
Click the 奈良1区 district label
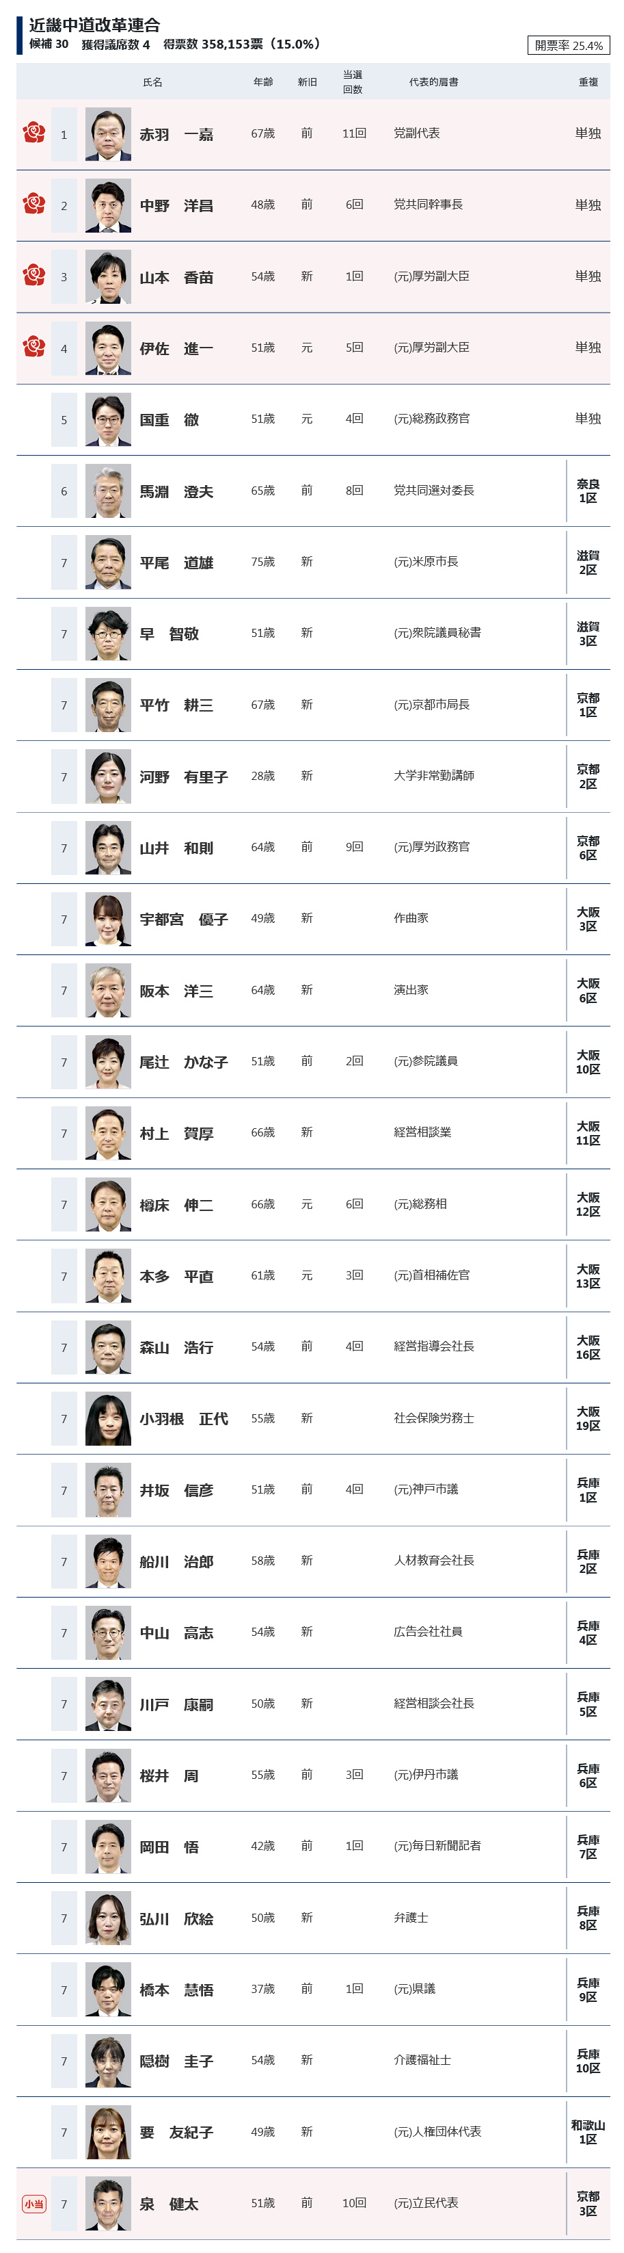[x=588, y=491]
